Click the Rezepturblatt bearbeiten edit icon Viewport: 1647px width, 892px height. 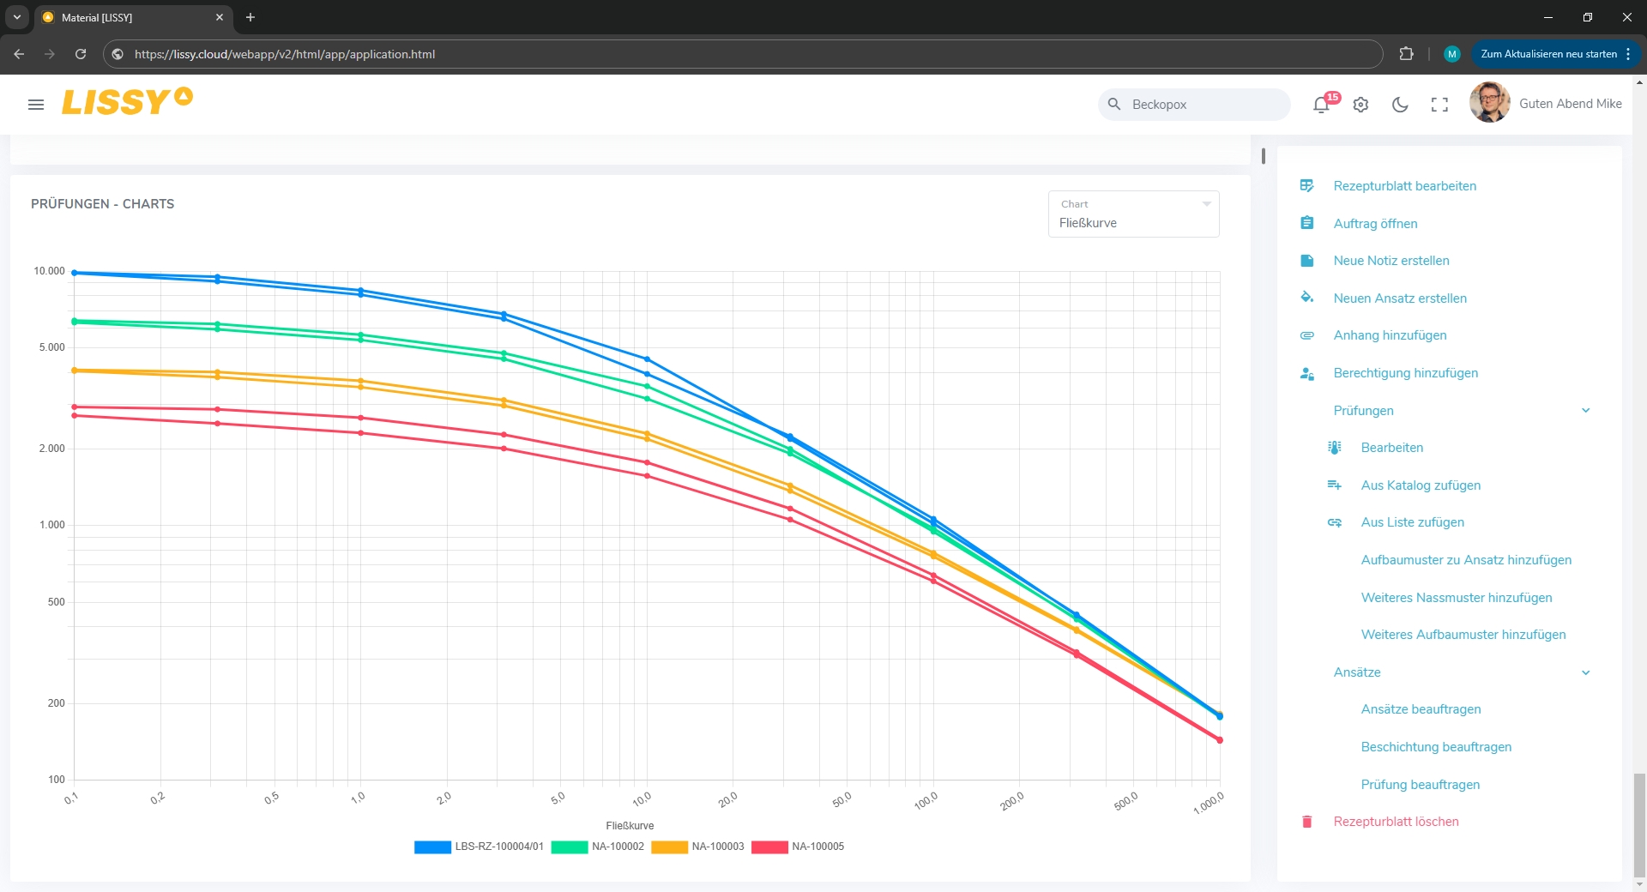(x=1306, y=186)
